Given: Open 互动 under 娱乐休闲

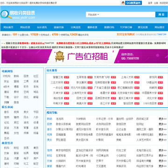Looking at the screenshot, I should coord(7,138).
